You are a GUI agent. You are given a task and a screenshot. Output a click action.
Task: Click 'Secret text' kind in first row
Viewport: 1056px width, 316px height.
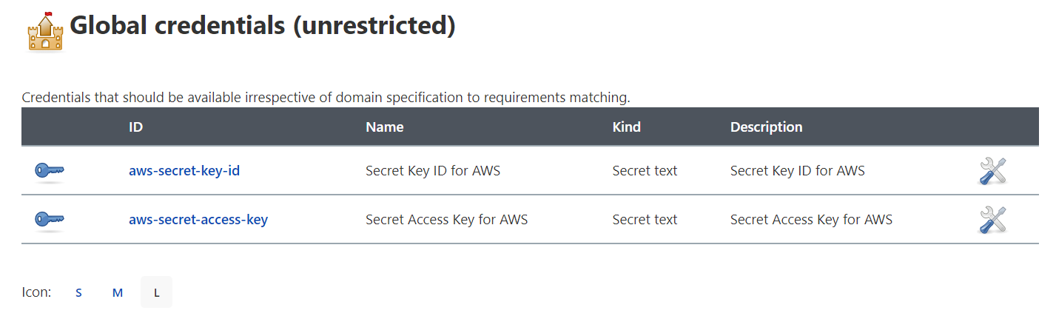[x=645, y=171]
